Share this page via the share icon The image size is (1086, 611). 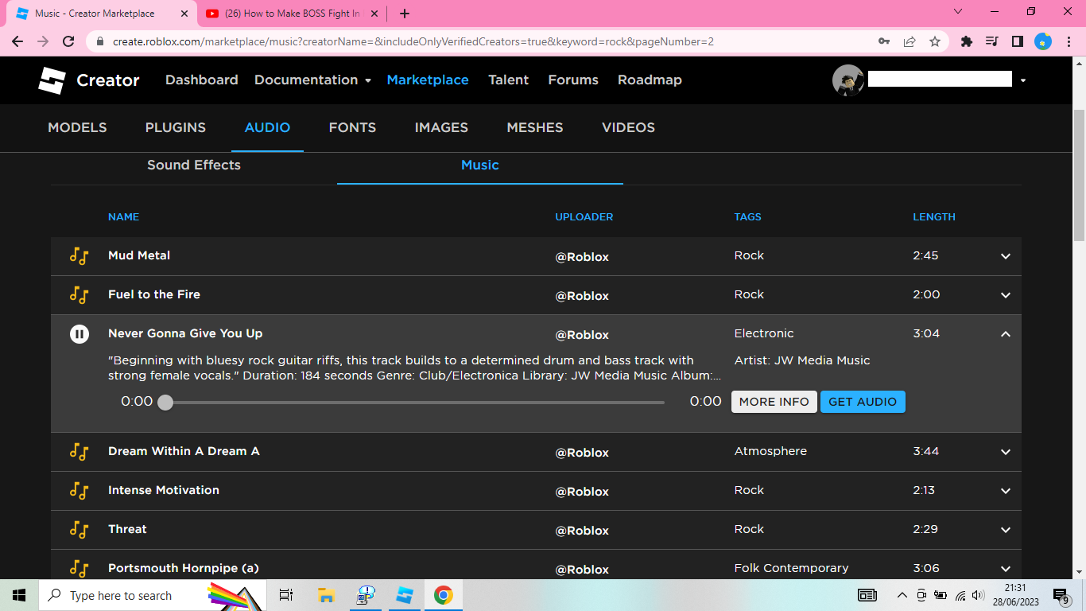[910, 41]
